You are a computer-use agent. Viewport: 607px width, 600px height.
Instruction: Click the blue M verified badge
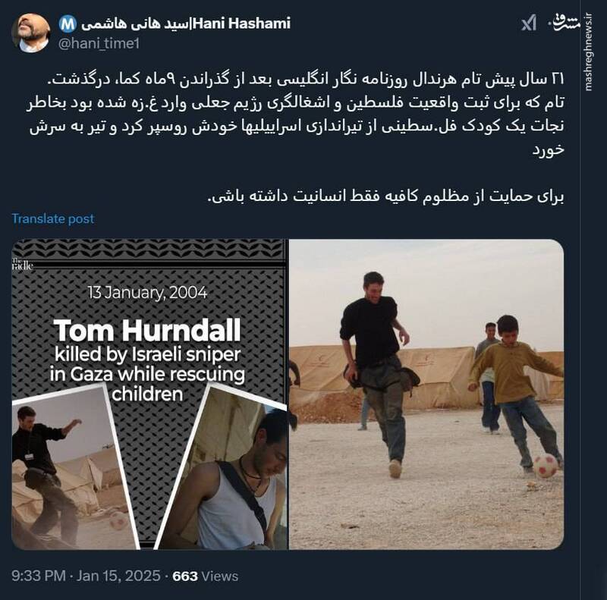[x=68, y=24]
